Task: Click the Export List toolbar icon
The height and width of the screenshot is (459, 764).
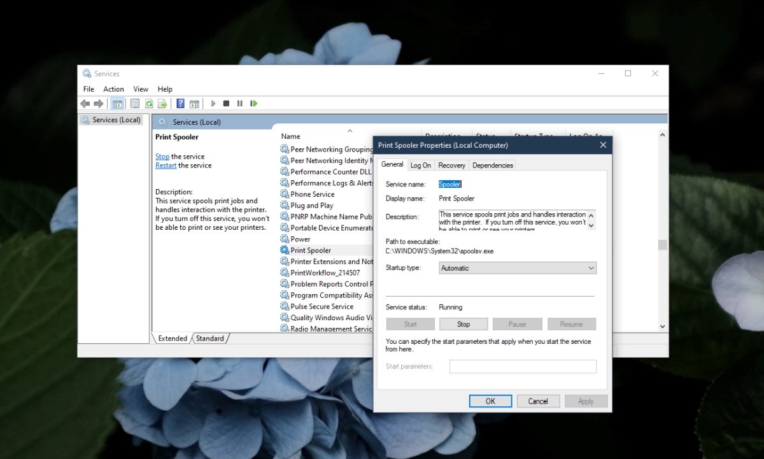Action: pos(162,103)
